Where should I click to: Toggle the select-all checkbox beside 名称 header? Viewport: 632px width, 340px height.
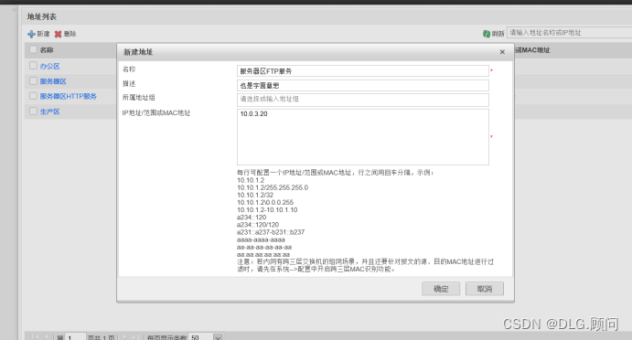(33, 49)
